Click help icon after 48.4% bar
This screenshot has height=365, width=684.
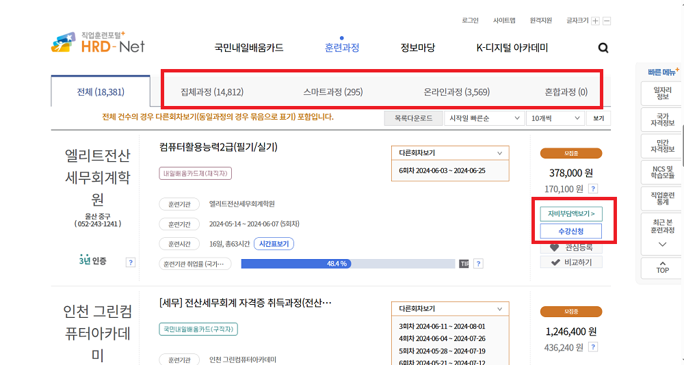479,263
